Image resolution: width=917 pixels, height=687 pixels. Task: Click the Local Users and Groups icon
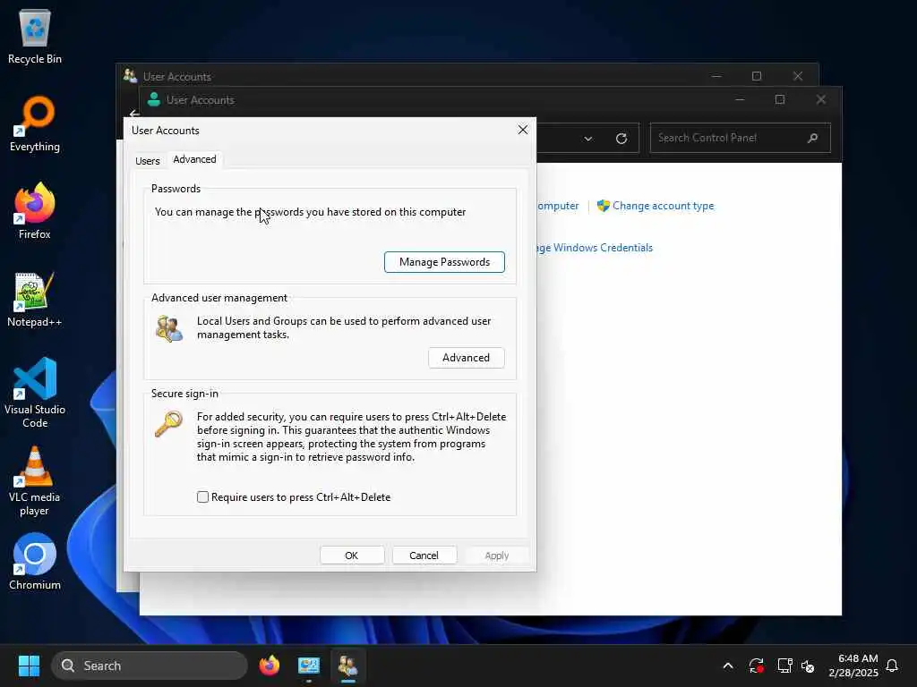point(169,328)
